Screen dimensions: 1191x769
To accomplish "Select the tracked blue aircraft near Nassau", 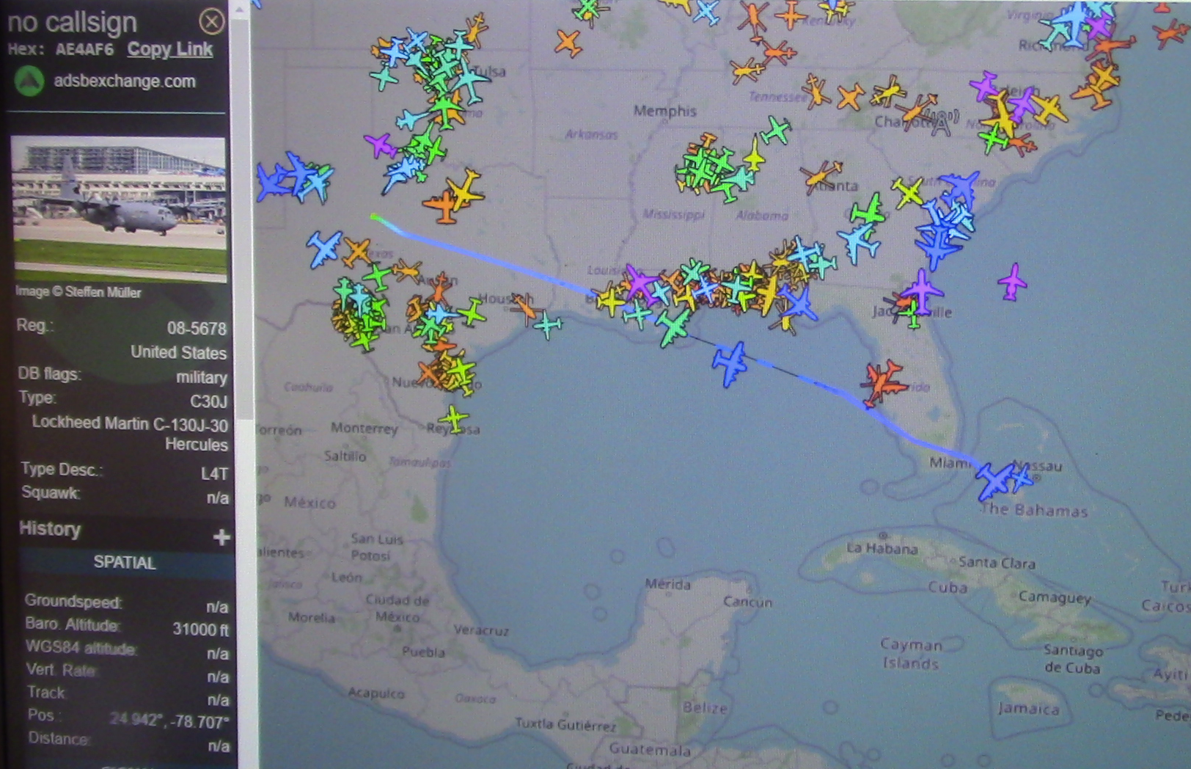I will [x=995, y=481].
